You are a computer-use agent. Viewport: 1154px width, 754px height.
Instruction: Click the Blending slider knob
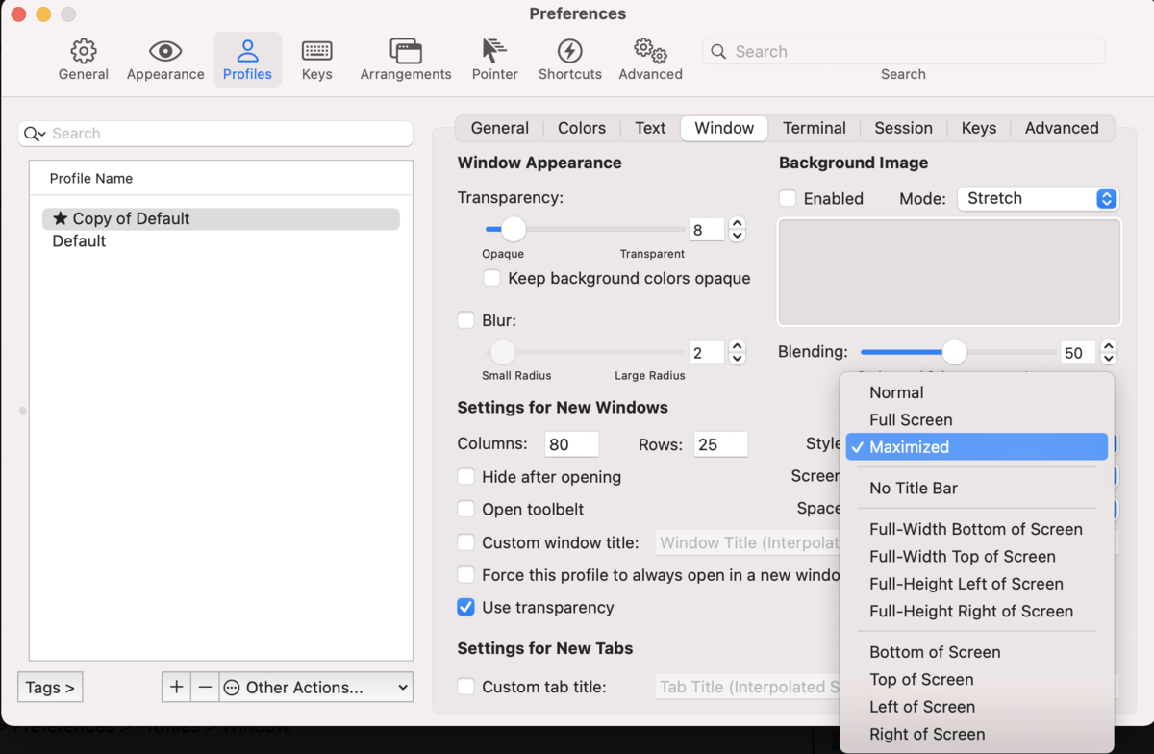tap(954, 352)
